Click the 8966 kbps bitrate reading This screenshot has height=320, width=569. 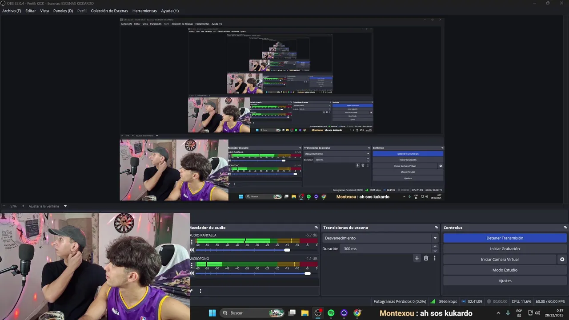[x=448, y=301]
